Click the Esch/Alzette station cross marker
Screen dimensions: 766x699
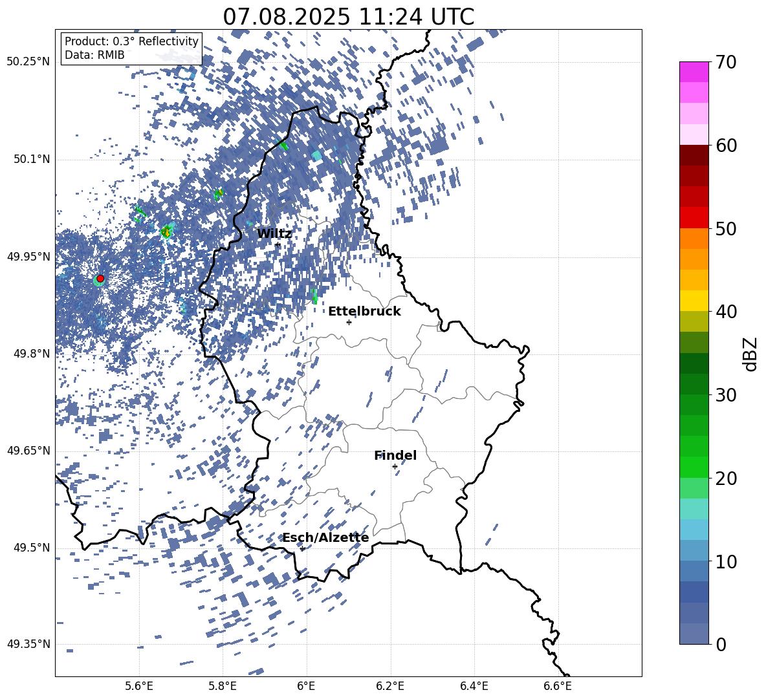302,548
